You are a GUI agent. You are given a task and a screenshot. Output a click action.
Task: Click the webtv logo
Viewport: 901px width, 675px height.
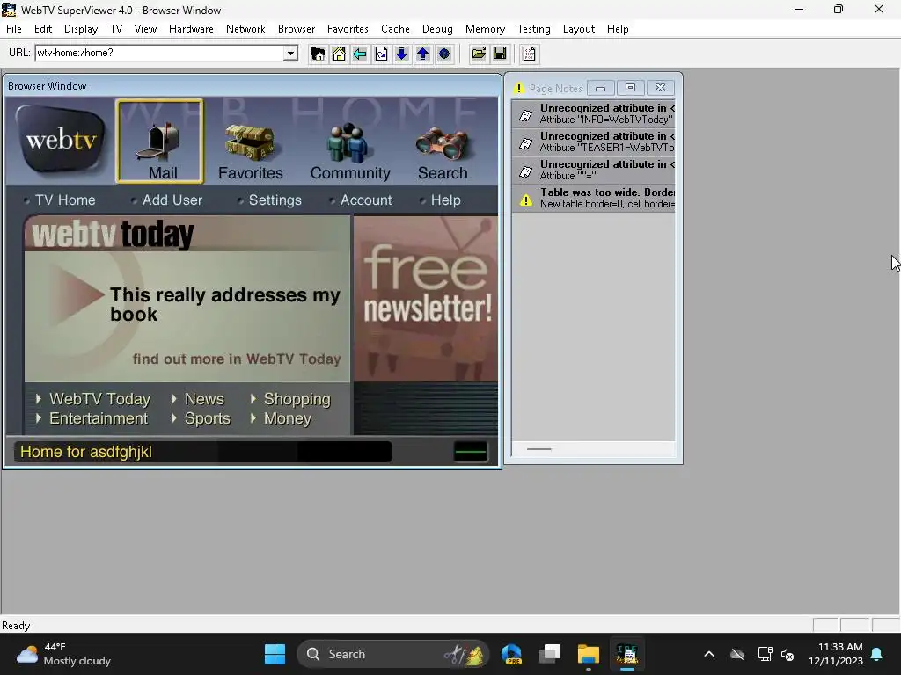[x=61, y=140]
